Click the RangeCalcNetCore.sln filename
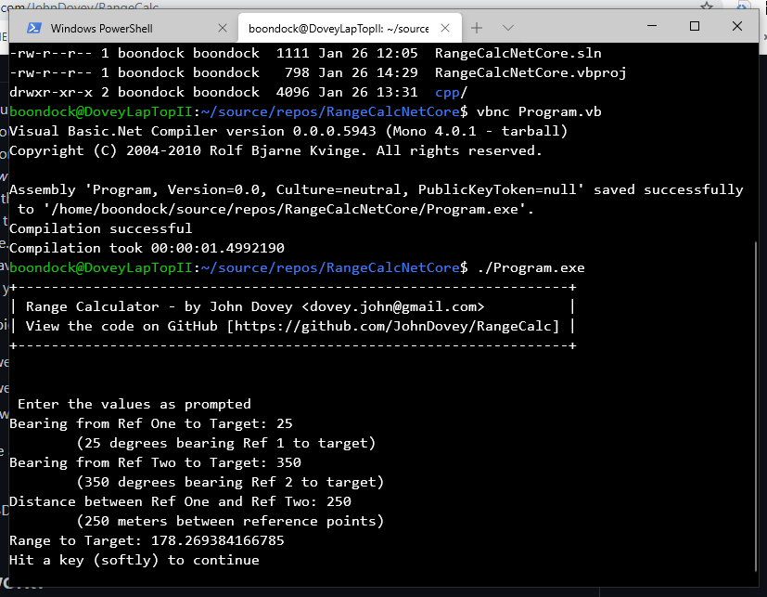Image resolution: width=767 pixels, height=597 pixels. pyautogui.click(x=518, y=53)
